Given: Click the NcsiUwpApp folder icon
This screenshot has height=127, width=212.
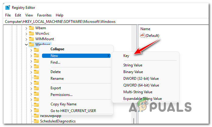Looking at the screenshot, I should click(36, 116).
